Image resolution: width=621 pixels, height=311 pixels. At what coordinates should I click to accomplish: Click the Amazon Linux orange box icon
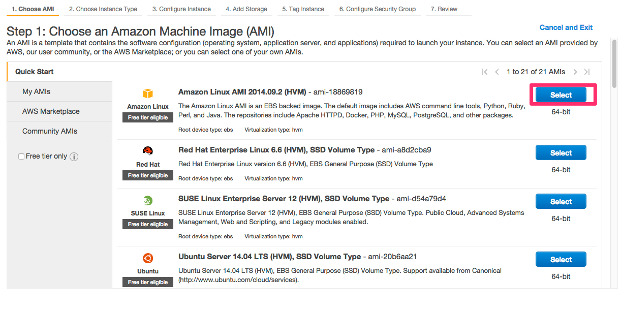click(x=148, y=94)
